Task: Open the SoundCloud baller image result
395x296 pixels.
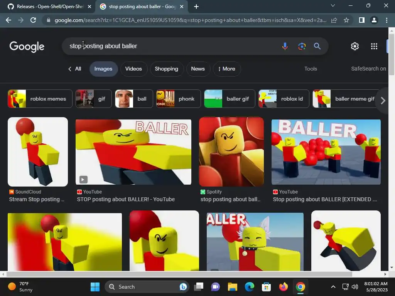Action: [38, 152]
